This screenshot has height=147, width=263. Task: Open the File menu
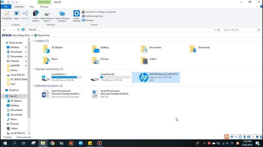coord(6,7)
